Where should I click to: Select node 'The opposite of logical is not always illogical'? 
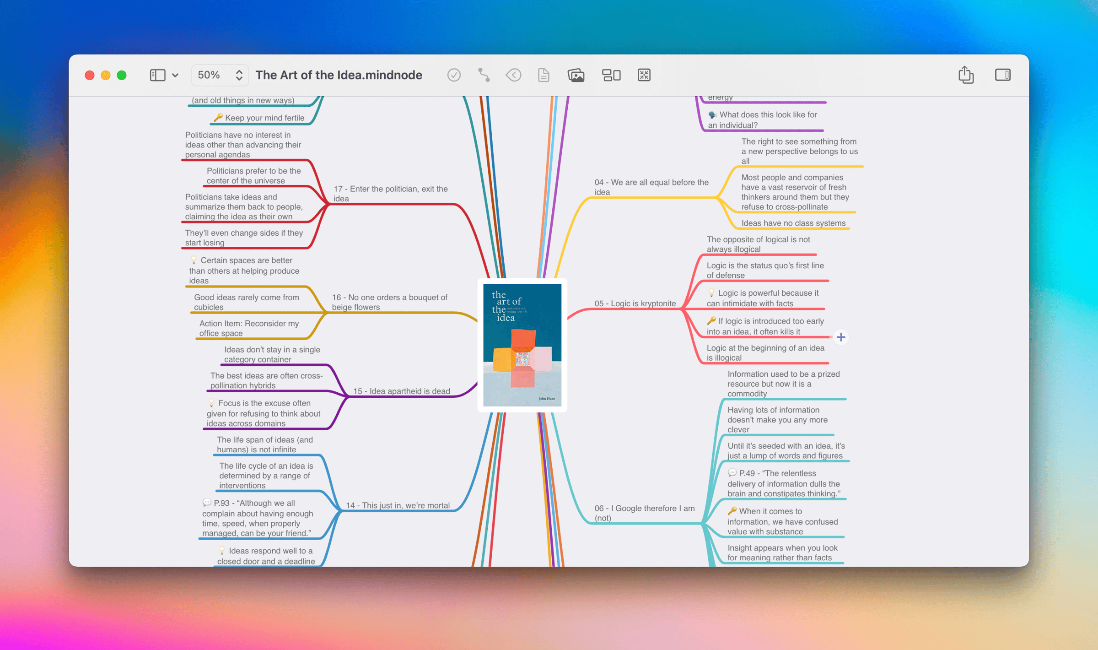pos(758,244)
